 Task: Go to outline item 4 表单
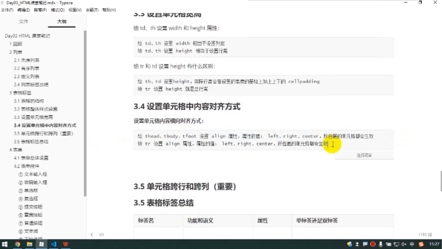point(16,150)
